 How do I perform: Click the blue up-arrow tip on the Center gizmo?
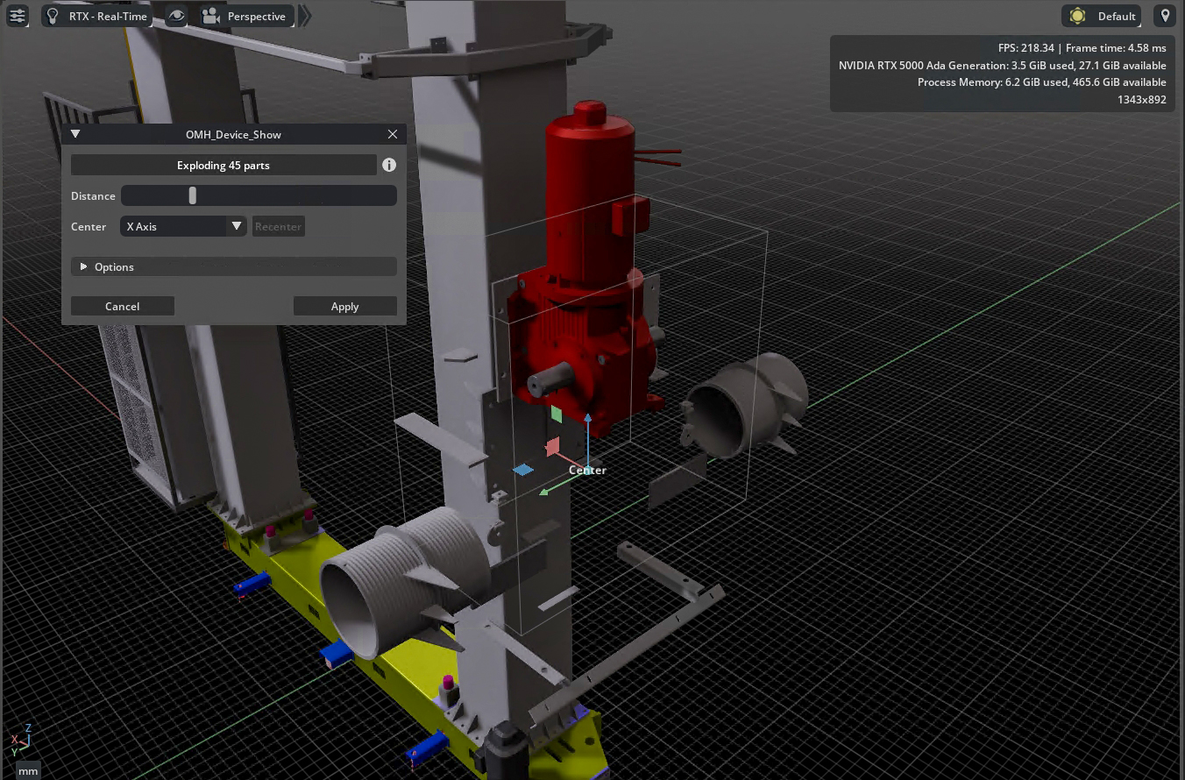pyautogui.click(x=587, y=418)
